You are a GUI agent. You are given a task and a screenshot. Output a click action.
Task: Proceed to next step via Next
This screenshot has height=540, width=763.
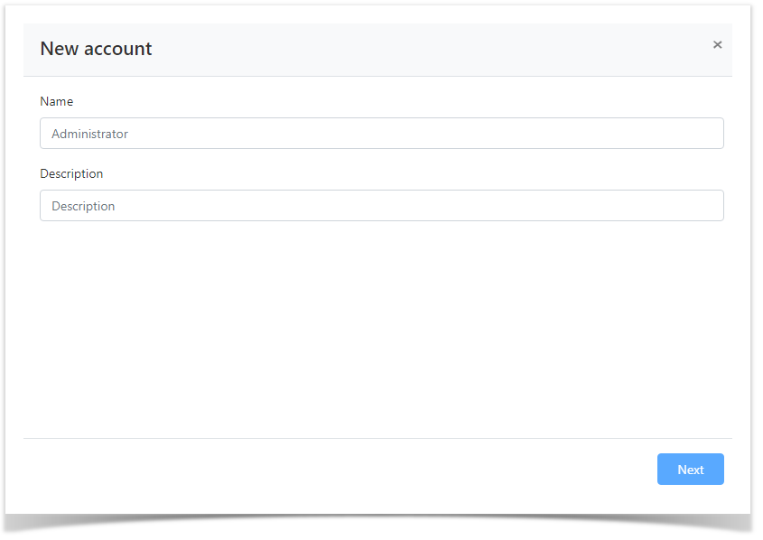(x=690, y=470)
